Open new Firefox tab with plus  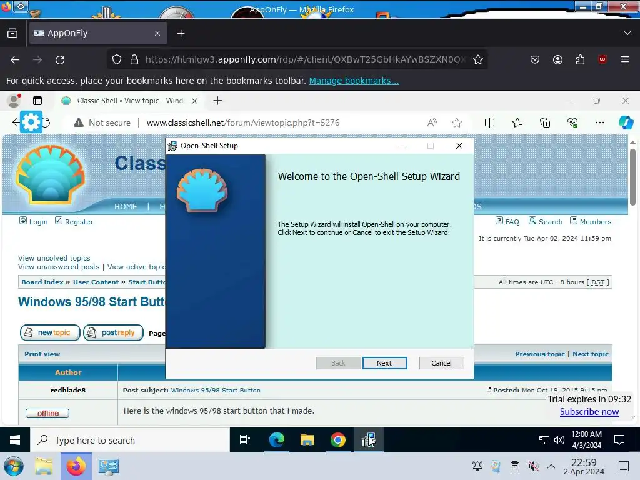[x=181, y=34]
